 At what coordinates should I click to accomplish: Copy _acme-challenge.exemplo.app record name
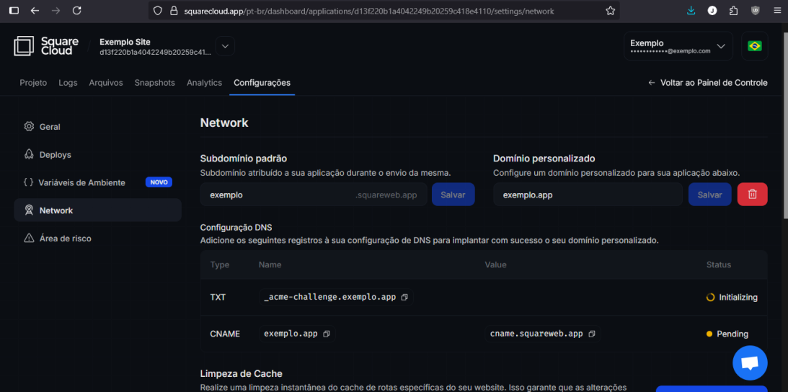tap(404, 297)
